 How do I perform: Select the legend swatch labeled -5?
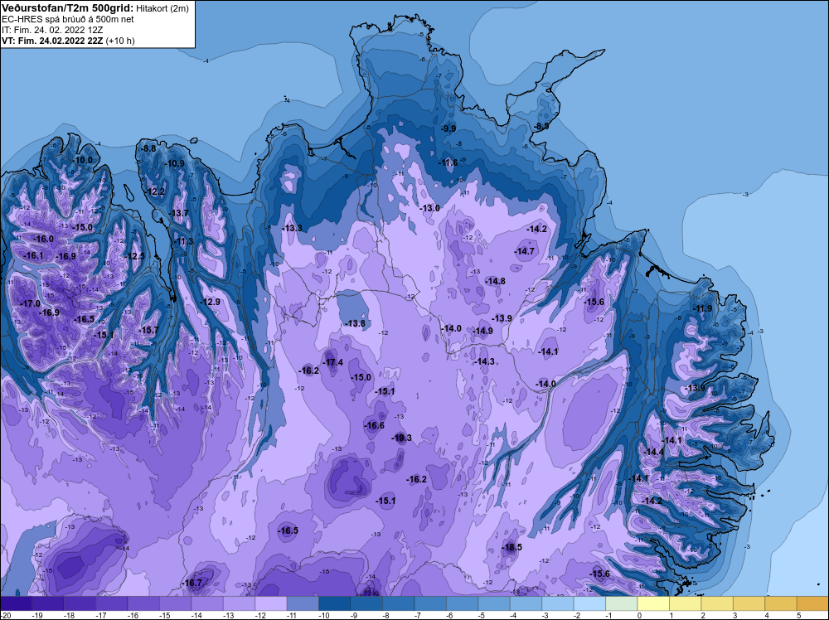coord(494,603)
